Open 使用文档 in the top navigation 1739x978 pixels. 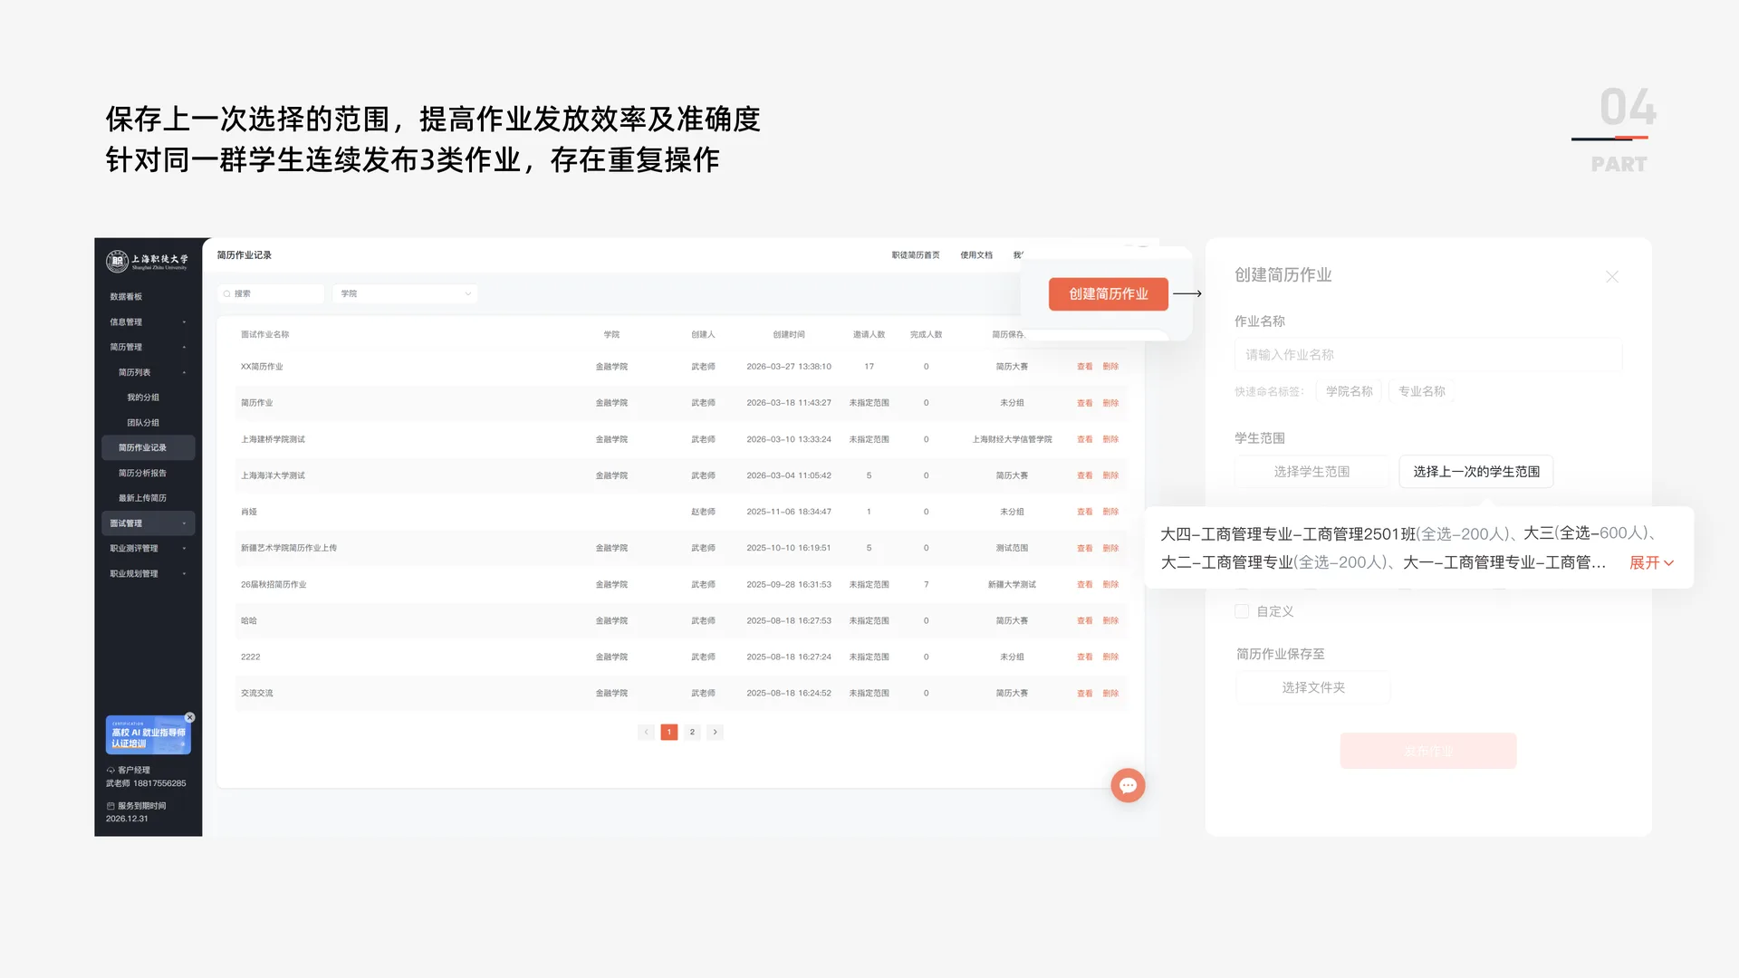tap(976, 255)
